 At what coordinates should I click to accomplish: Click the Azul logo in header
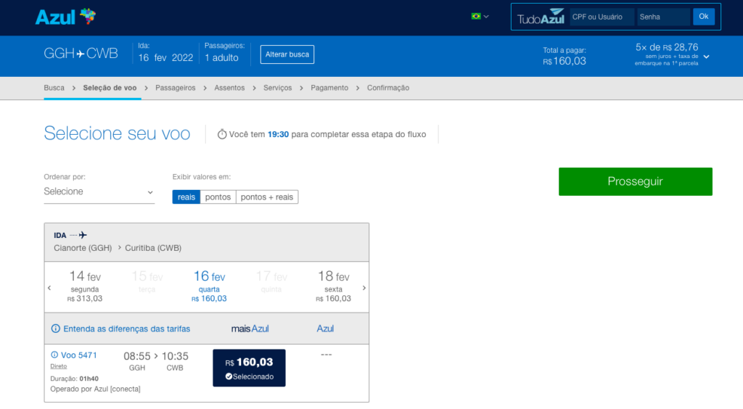pos(65,17)
